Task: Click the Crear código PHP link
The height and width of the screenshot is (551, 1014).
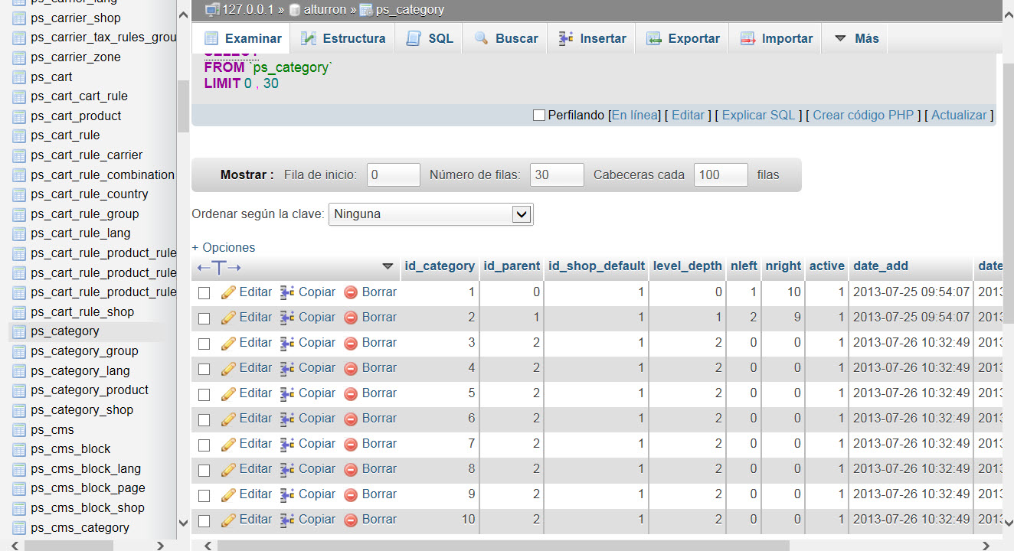Action: (864, 116)
